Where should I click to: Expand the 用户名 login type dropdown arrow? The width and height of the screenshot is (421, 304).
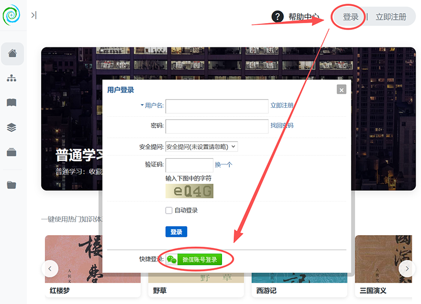(x=142, y=105)
